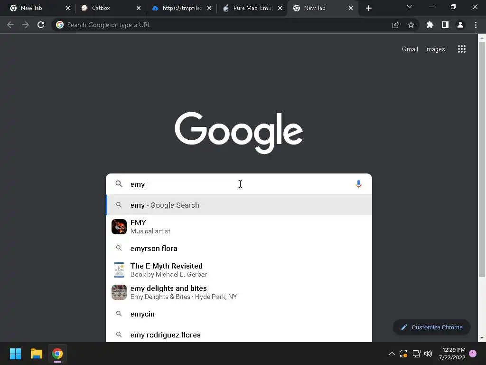The width and height of the screenshot is (486, 365).
Task: Close the Catbox tab
Action: pos(139,8)
